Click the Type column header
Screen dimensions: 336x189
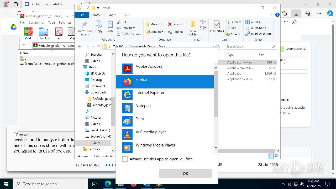pyautogui.click(x=241, y=55)
